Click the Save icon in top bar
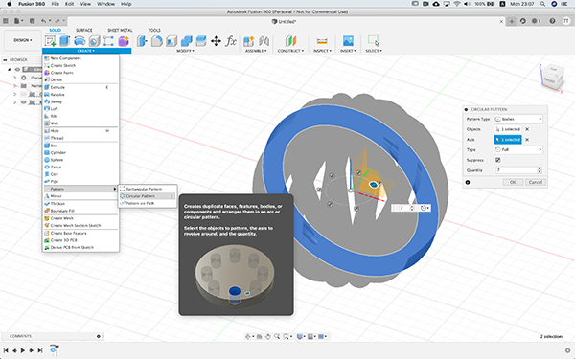575x359 pixels. pyautogui.click(x=33, y=21)
